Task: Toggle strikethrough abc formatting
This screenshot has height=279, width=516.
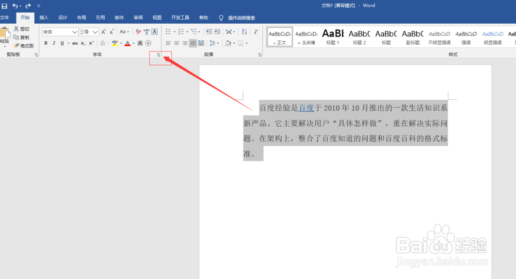Action: [x=75, y=43]
